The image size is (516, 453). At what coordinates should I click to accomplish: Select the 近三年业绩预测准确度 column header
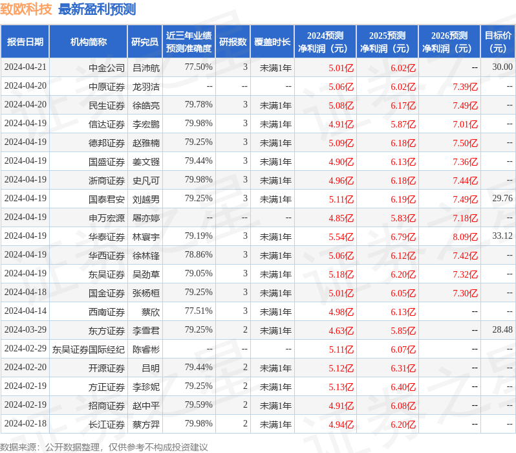pyautogui.click(x=189, y=42)
